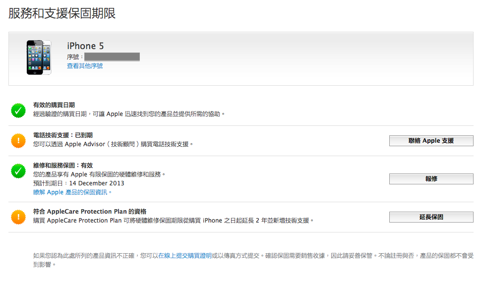Click the 有效的購買日期 heading text
This screenshot has width=481, height=285.
pos(54,105)
